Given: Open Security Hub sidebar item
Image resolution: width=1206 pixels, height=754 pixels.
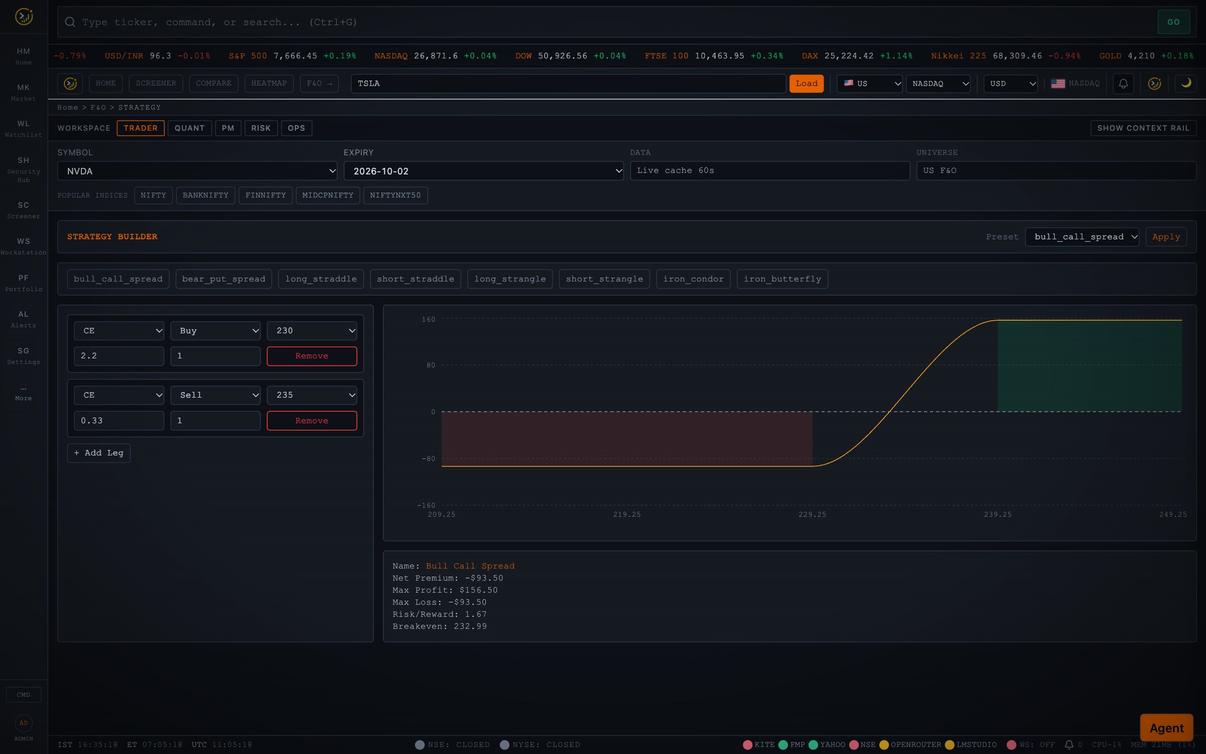Looking at the screenshot, I should click(x=24, y=169).
